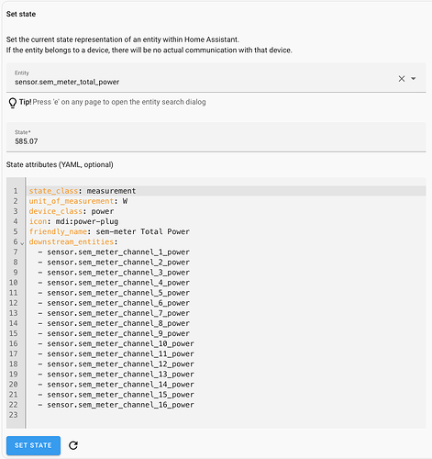
Task: Click the lightbulb tip icon
Action: 13,103
